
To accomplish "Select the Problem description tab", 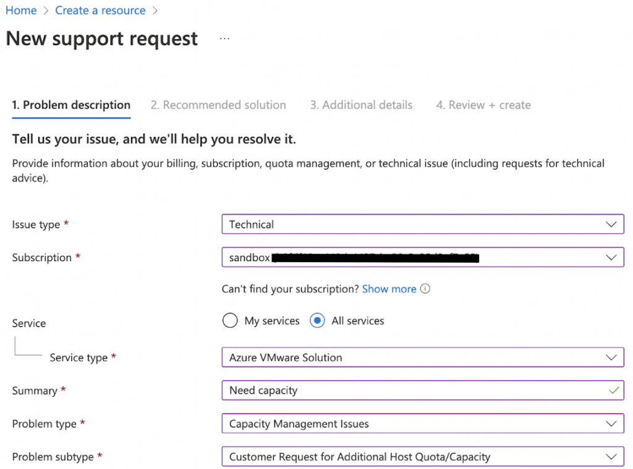I will coord(71,105).
